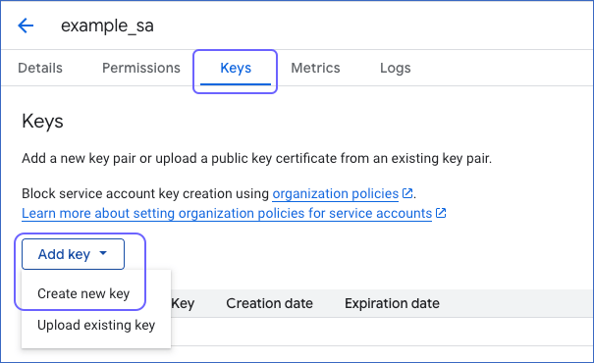Click the Creation date column header
Viewport: 594px width, 363px height.
(x=269, y=303)
